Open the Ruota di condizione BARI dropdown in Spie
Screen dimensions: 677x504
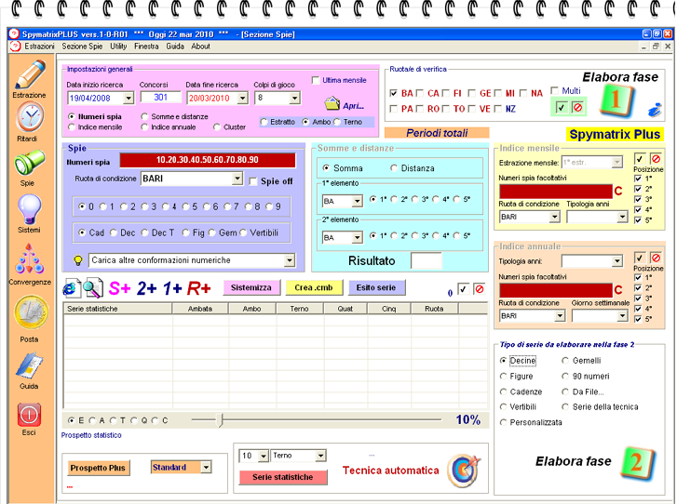click(237, 179)
